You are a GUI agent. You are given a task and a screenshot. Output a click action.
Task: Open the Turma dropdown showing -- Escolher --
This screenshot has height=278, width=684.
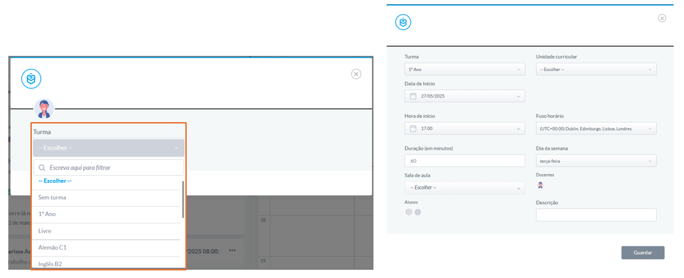click(109, 148)
